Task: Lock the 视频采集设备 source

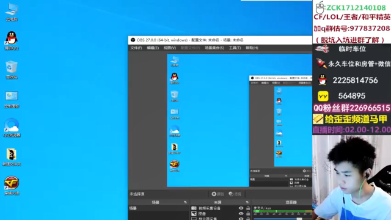Action: point(248,208)
